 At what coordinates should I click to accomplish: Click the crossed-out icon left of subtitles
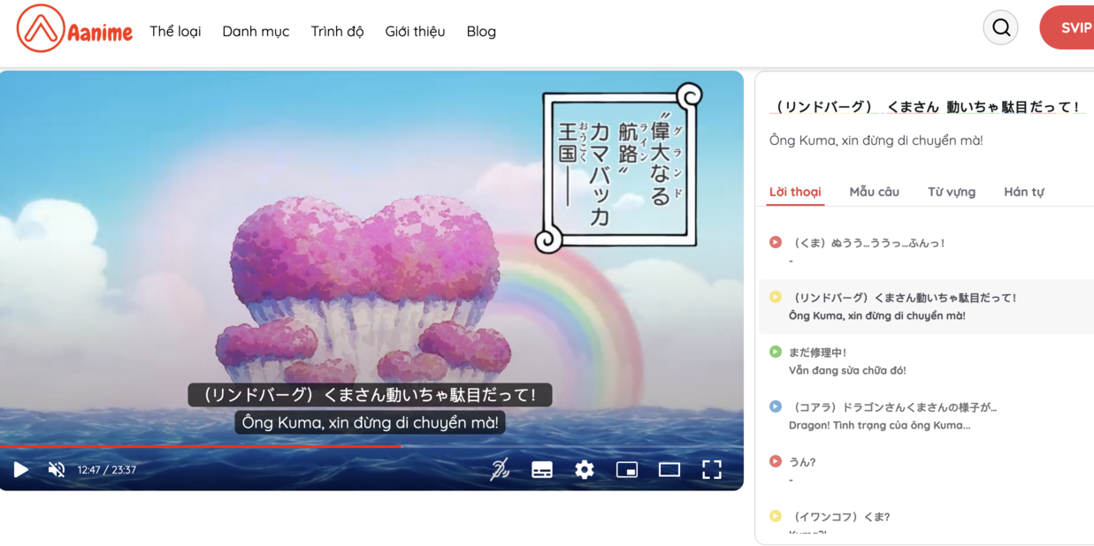pyautogui.click(x=500, y=470)
